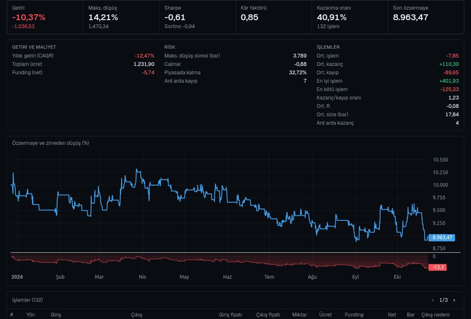Select the Son özsermaye 8.963,47 value
This screenshot has height=319, width=471.
[x=410, y=17]
